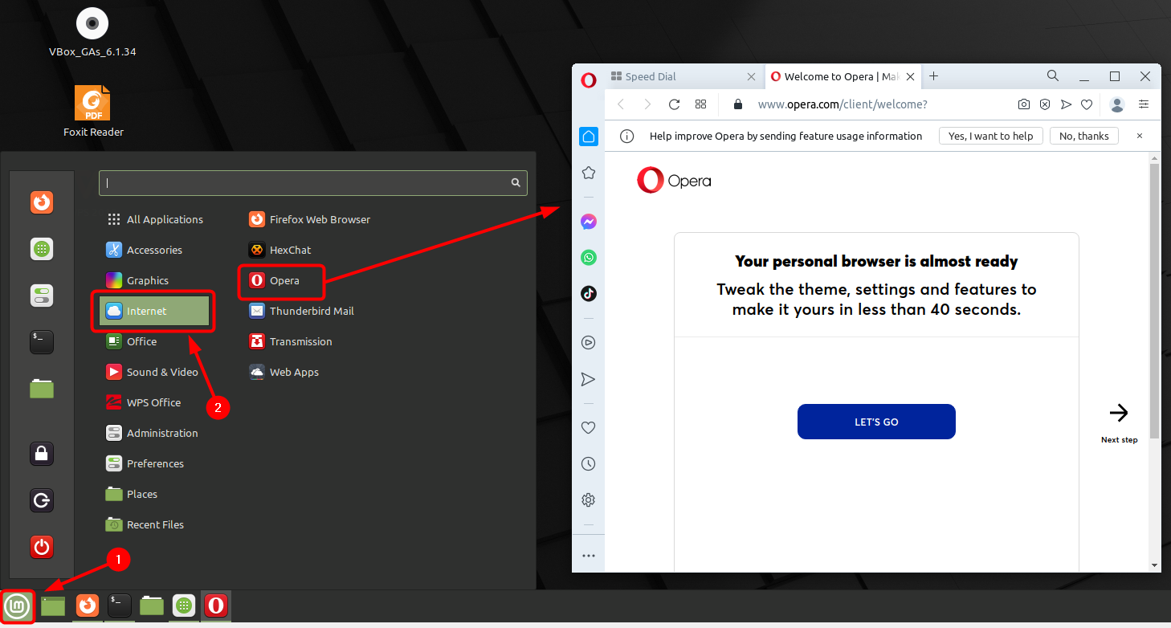Click the Mint menu search field

coord(313,183)
